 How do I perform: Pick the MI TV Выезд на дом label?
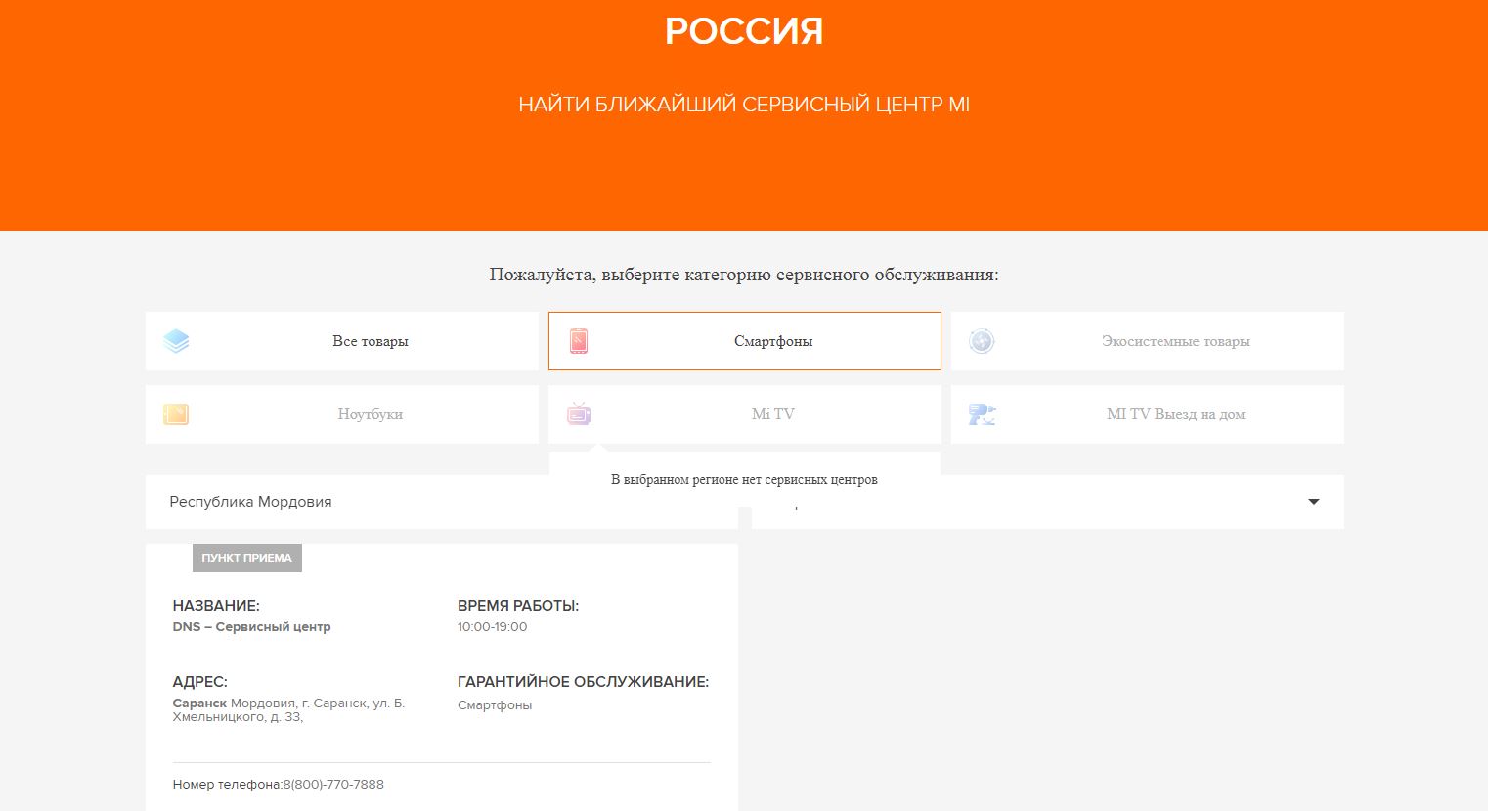(1176, 414)
